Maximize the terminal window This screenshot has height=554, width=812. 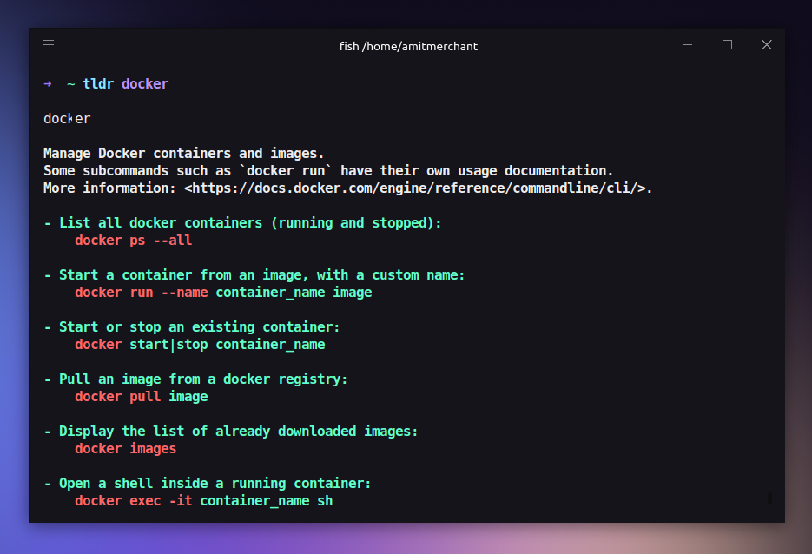tap(727, 45)
